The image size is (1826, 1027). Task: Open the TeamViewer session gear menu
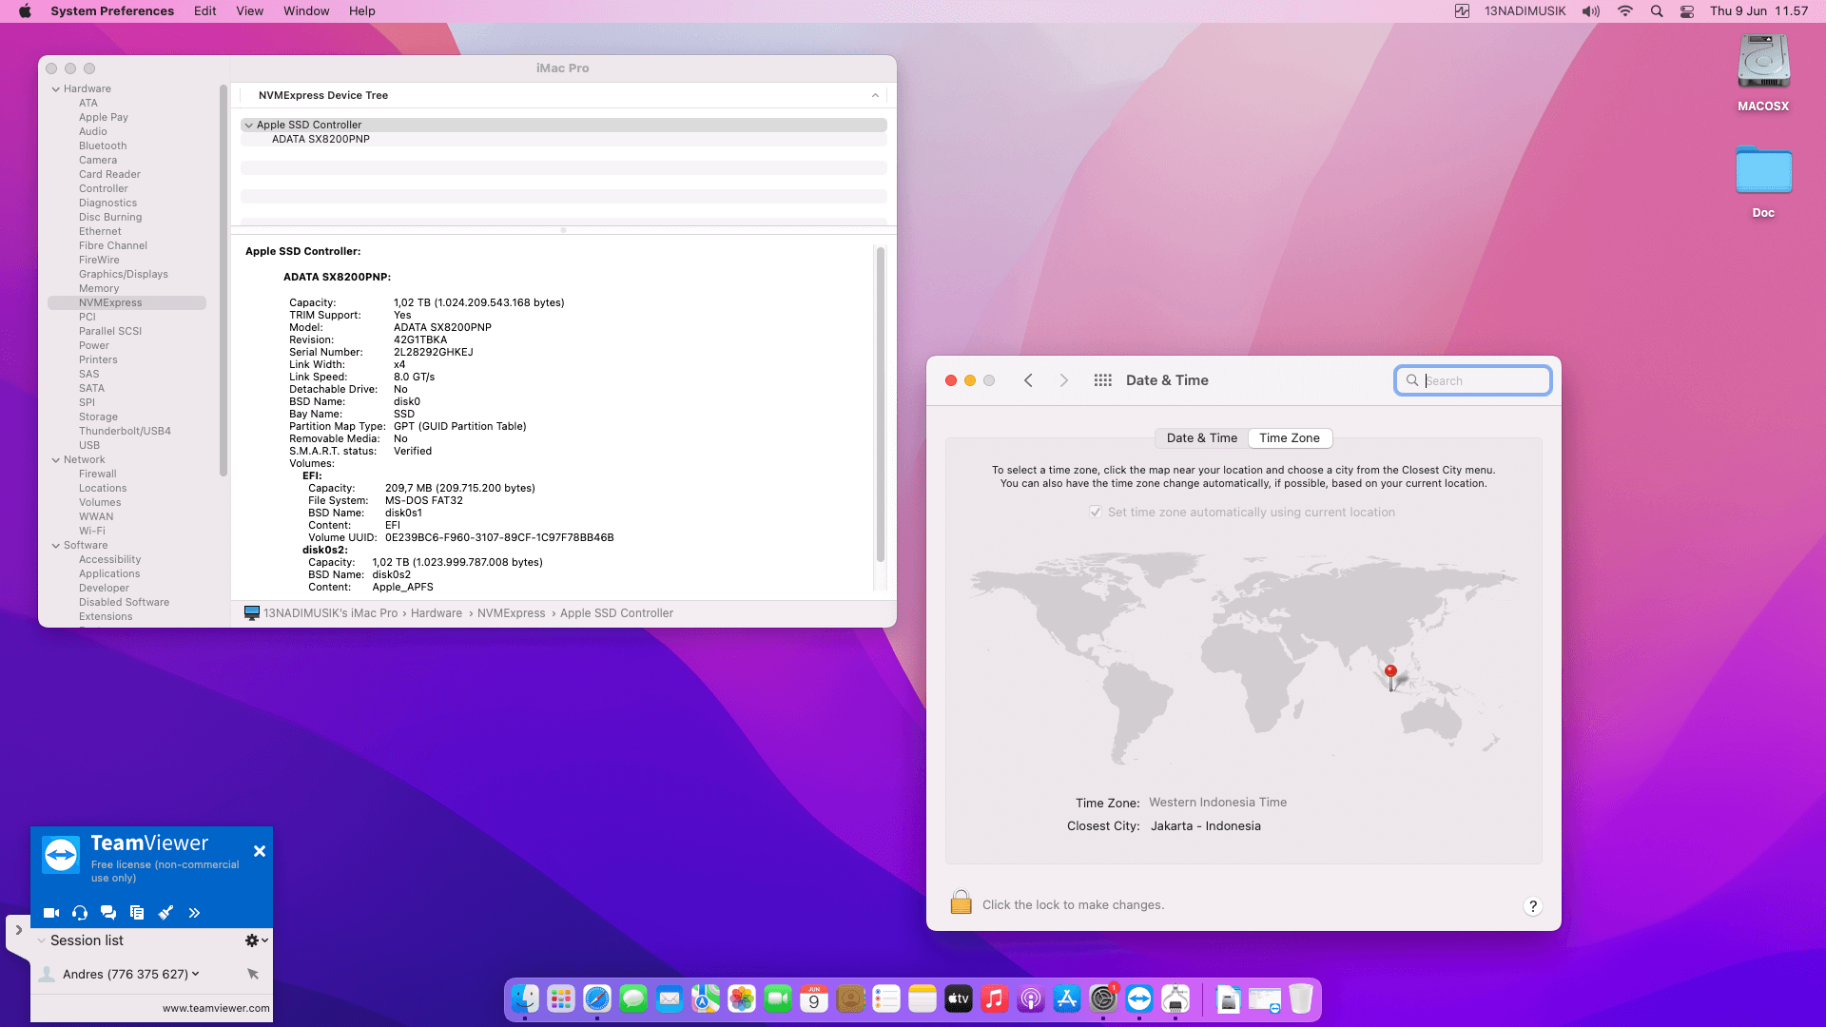tap(256, 940)
